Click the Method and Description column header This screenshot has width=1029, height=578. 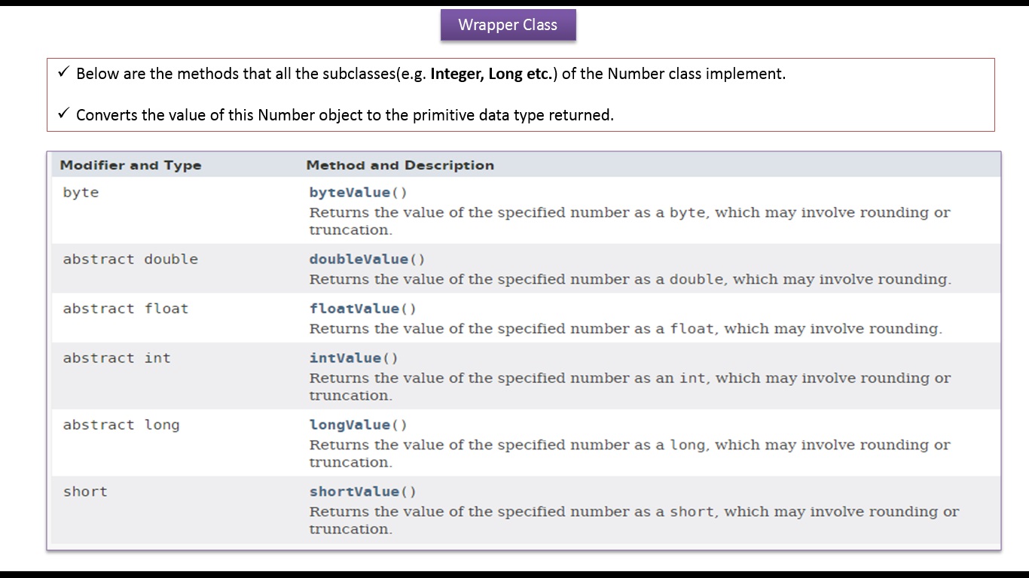[x=400, y=166]
